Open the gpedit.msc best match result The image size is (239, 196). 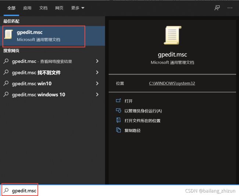coord(53,36)
